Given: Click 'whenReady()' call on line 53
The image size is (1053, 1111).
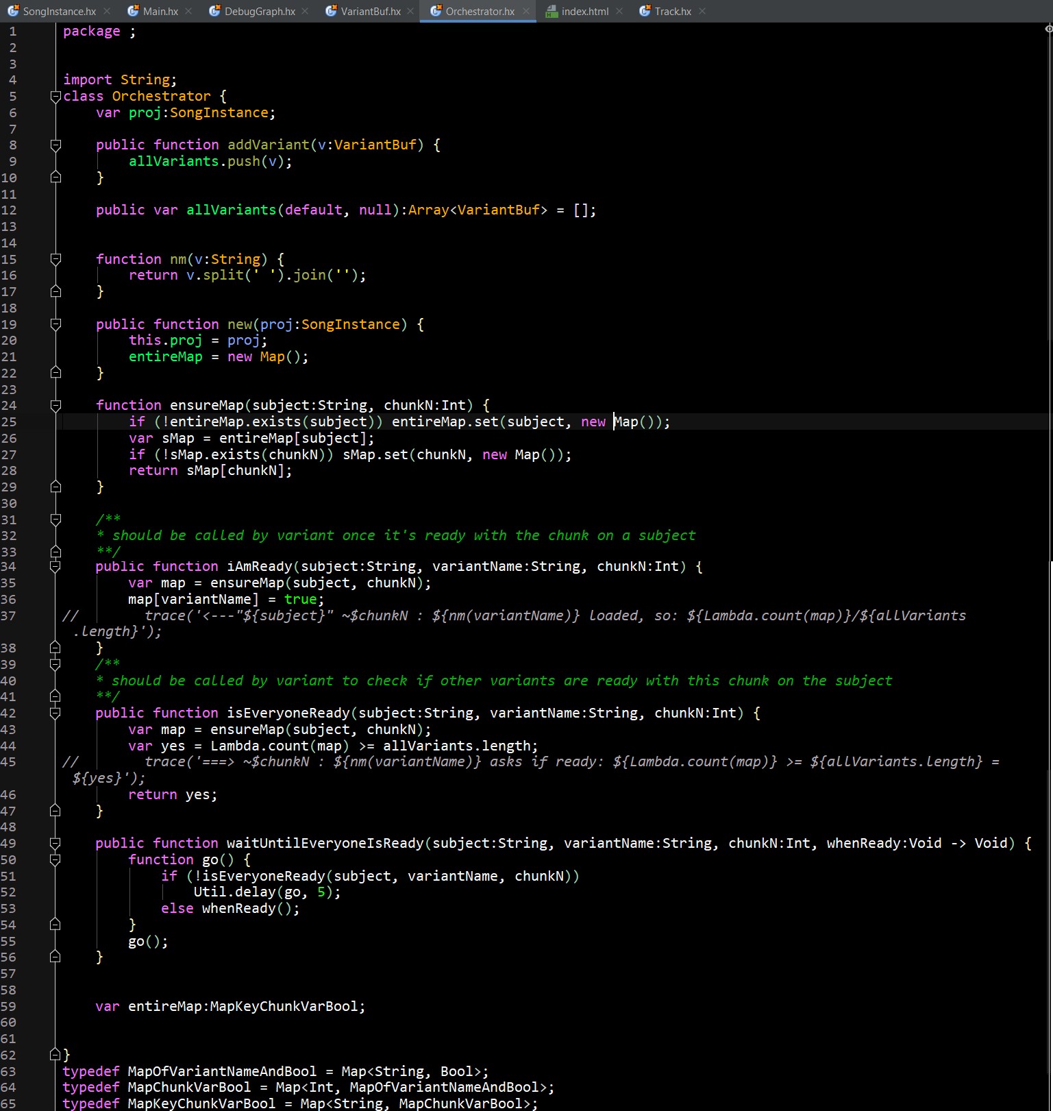Looking at the screenshot, I should 247,909.
